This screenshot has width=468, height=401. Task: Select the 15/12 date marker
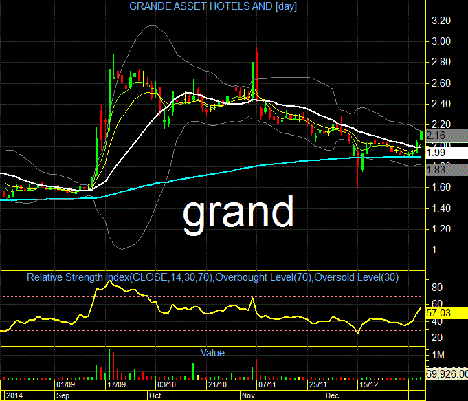(x=368, y=384)
